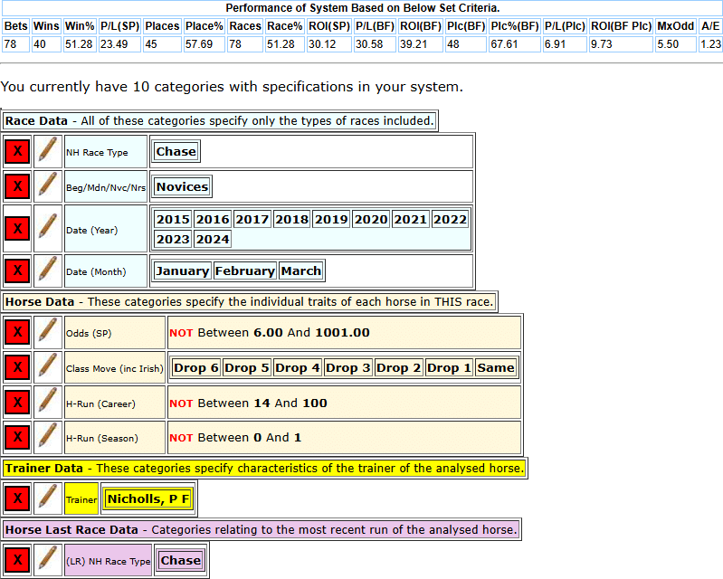Select year 2024

pyautogui.click(x=213, y=239)
